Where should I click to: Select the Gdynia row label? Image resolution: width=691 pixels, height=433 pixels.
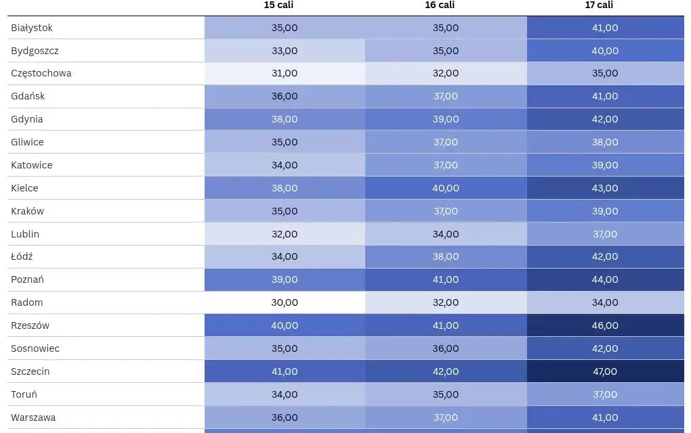pyautogui.click(x=27, y=119)
